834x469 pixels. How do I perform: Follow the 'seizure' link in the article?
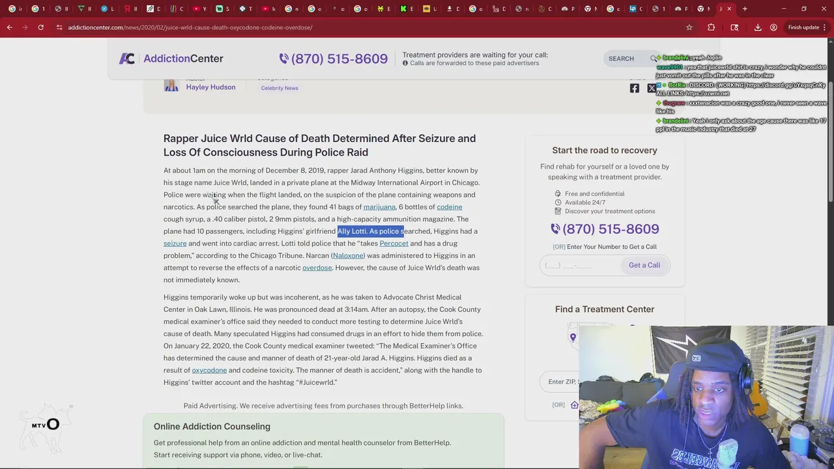(x=175, y=244)
